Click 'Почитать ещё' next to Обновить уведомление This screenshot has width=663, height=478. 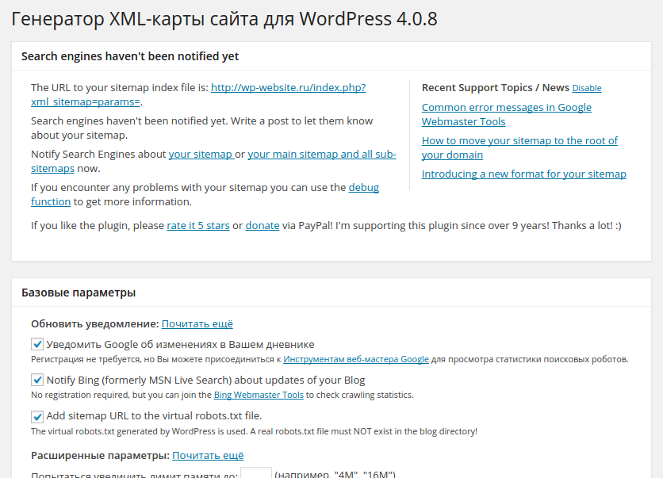click(197, 324)
